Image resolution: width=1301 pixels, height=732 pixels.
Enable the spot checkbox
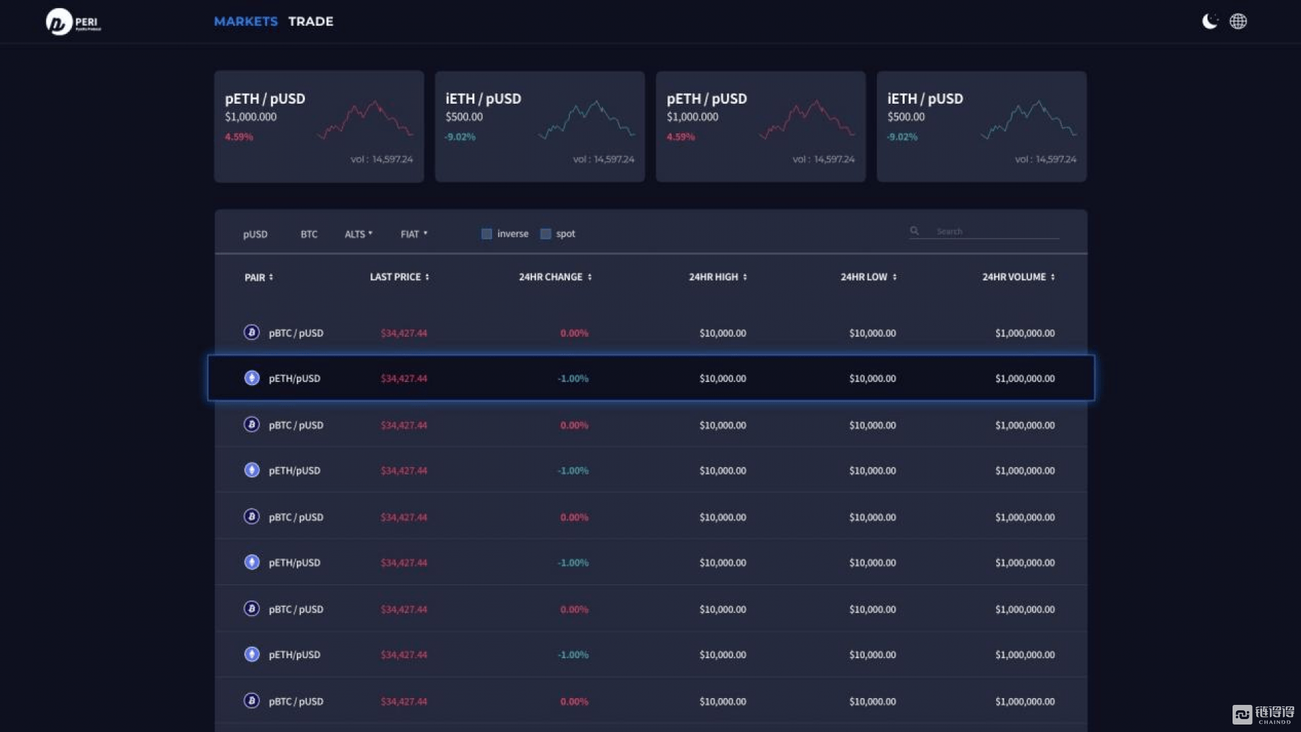click(545, 234)
